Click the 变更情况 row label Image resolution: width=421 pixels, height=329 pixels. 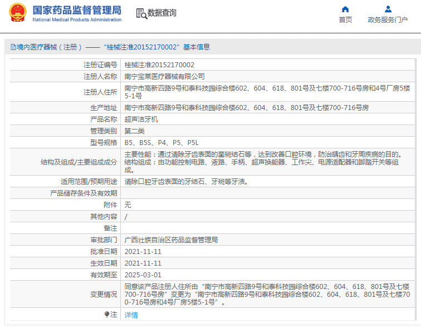(x=104, y=295)
